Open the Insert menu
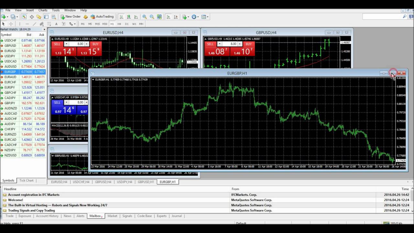This screenshot has width=414, height=233. 30,10
